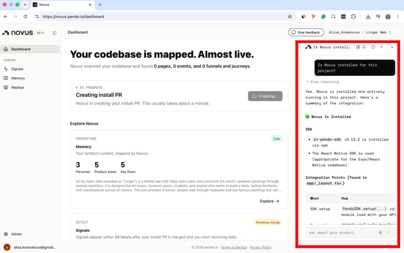The image size is (404, 253).
Task: Click the green circular extension icon
Action: [x=323, y=17]
